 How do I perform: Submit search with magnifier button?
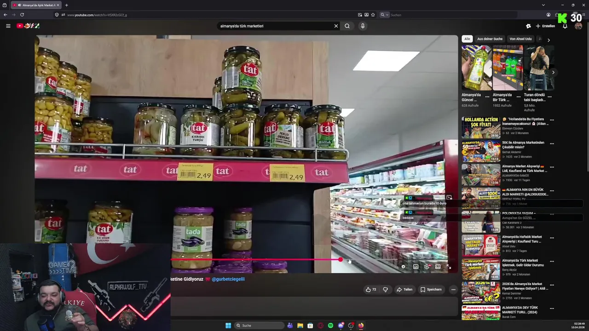347,26
